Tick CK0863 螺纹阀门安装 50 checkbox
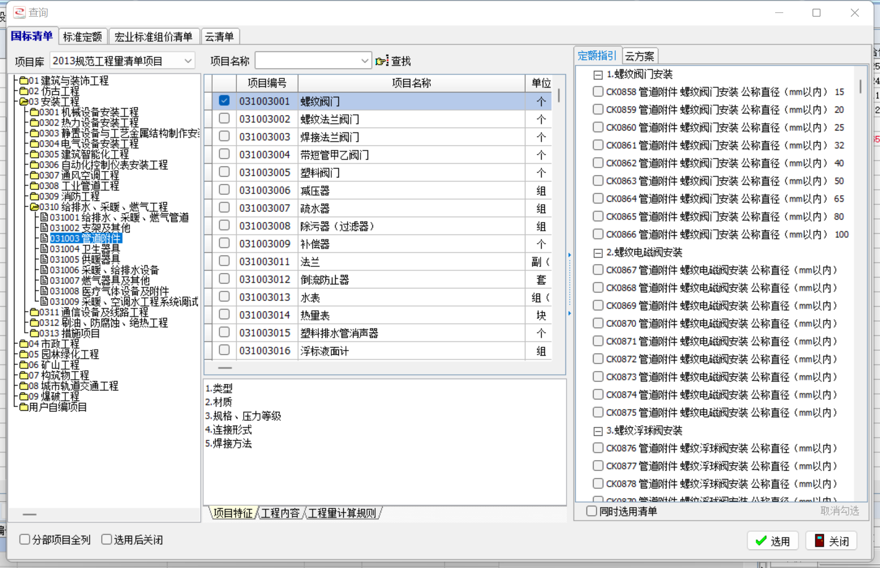 point(598,180)
